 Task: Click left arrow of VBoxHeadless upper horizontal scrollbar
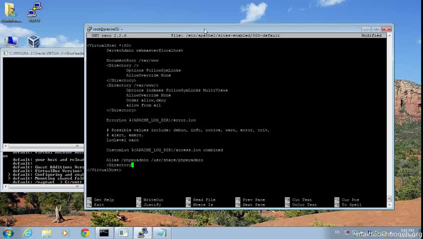(x=5, y=146)
